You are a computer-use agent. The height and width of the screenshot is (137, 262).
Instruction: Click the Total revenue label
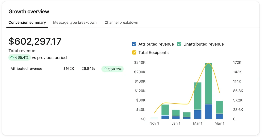[x=22, y=51]
